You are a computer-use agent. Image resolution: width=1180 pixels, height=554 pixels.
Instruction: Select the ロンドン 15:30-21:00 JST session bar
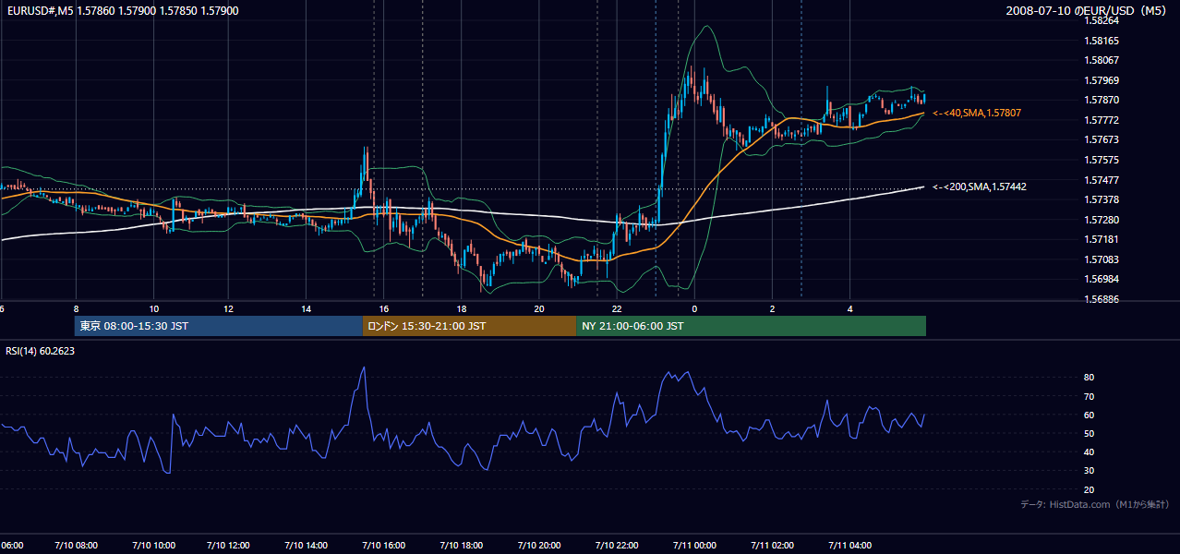(x=469, y=326)
